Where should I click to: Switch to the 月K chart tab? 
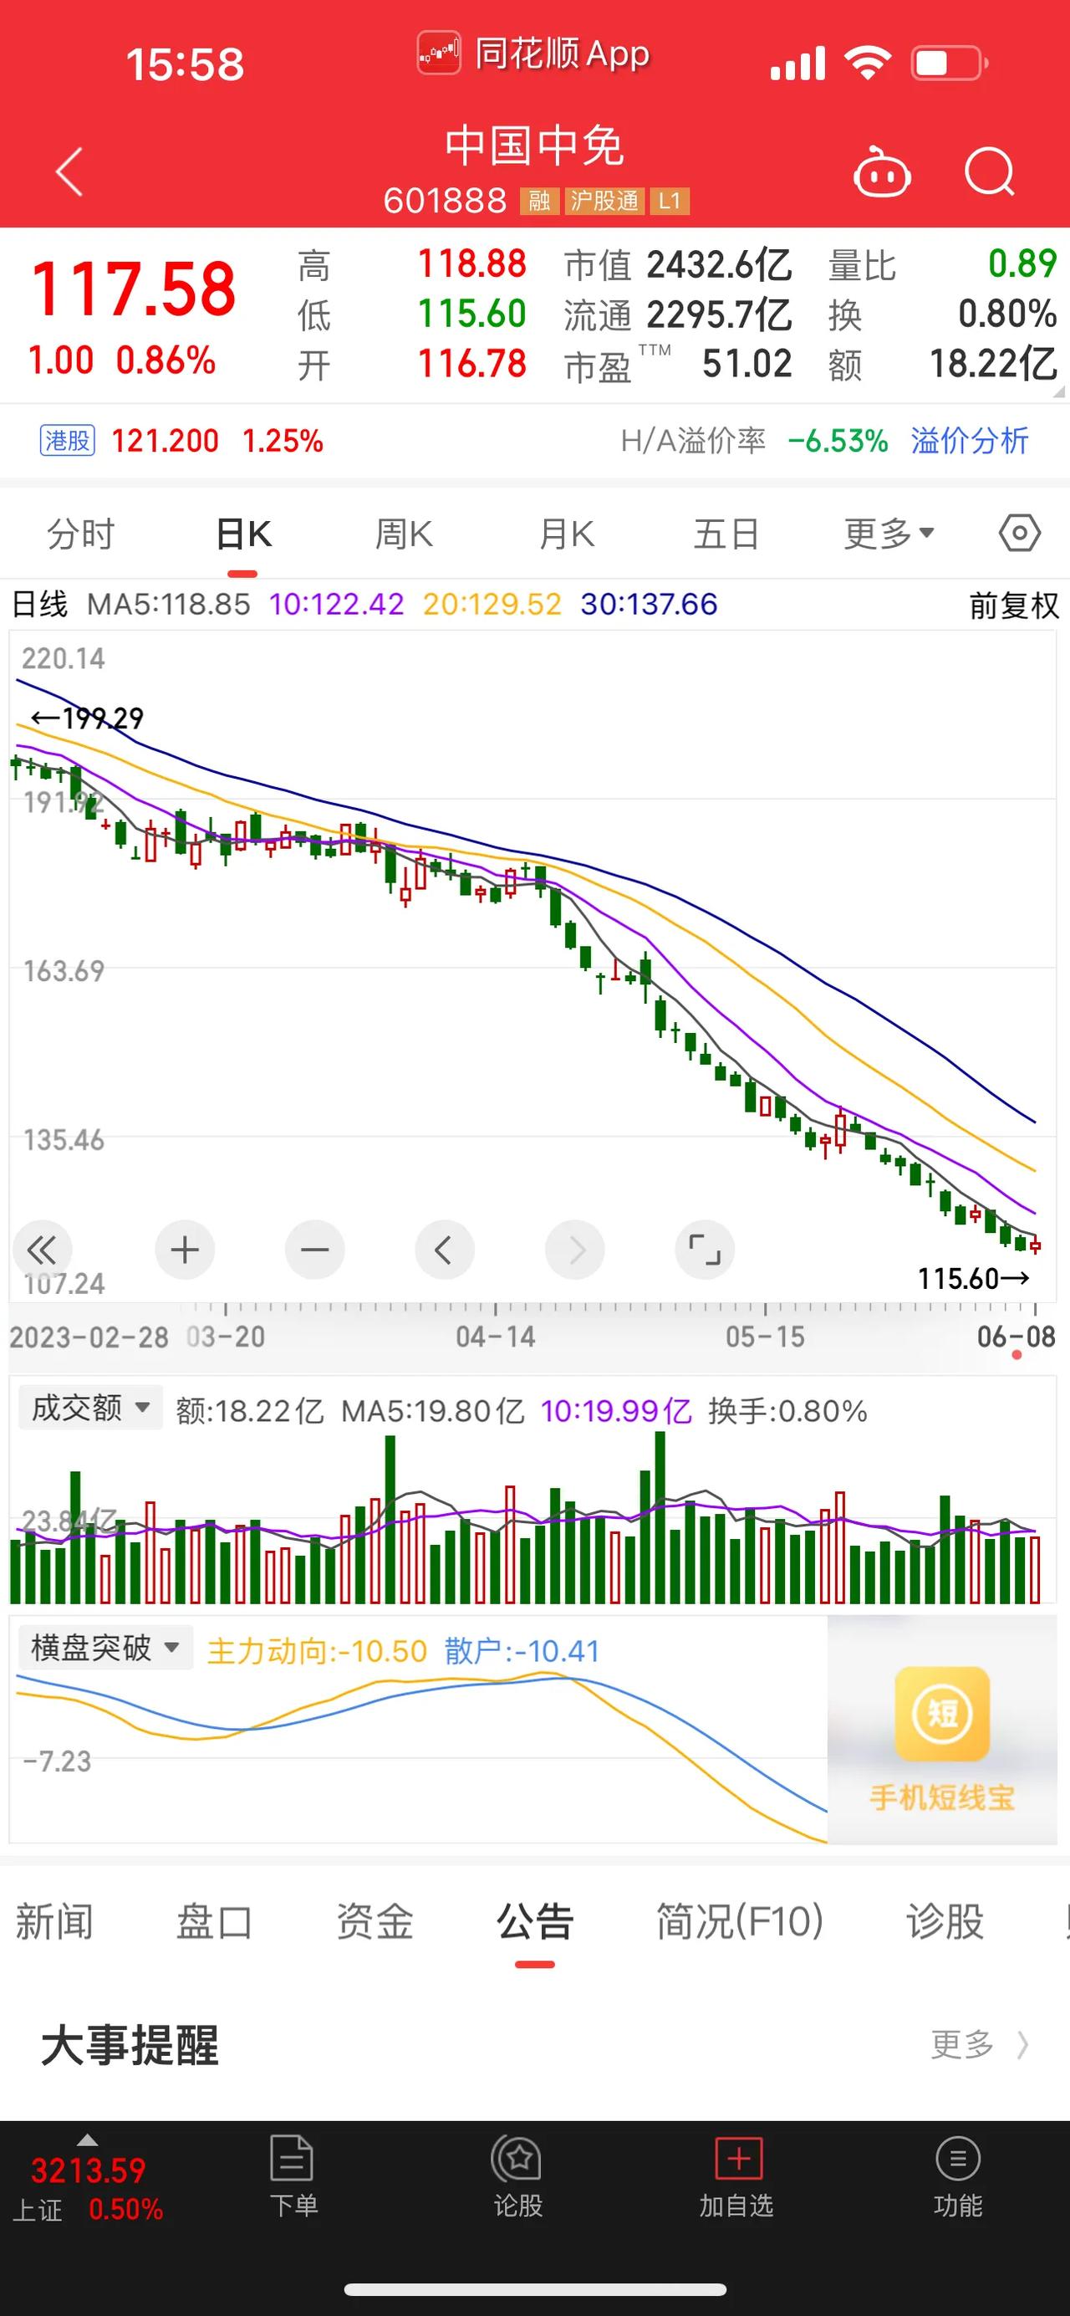[567, 534]
